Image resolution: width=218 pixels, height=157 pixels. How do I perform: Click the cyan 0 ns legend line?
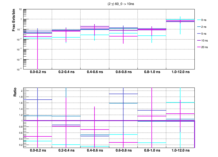pyautogui.click(x=198, y=20)
